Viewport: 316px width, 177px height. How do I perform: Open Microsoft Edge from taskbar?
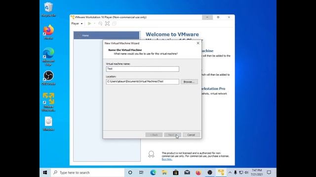[153, 173]
